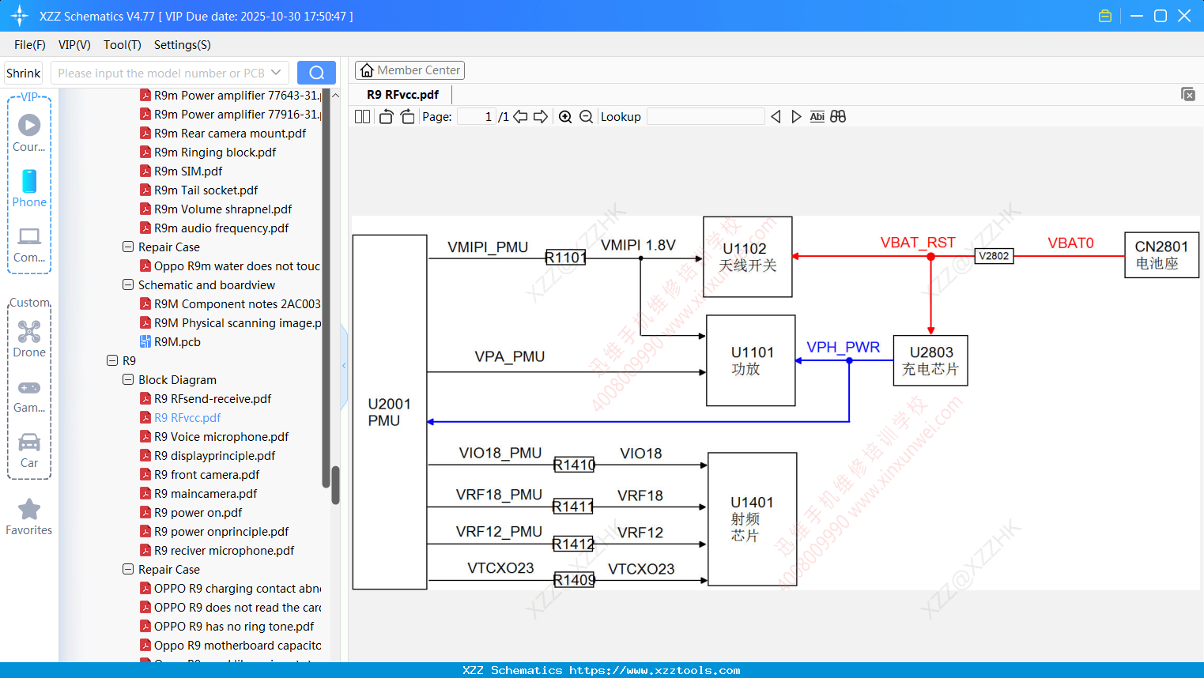The width and height of the screenshot is (1204, 678).
Task: Open the Settings(S) menu
Action: 183,45
